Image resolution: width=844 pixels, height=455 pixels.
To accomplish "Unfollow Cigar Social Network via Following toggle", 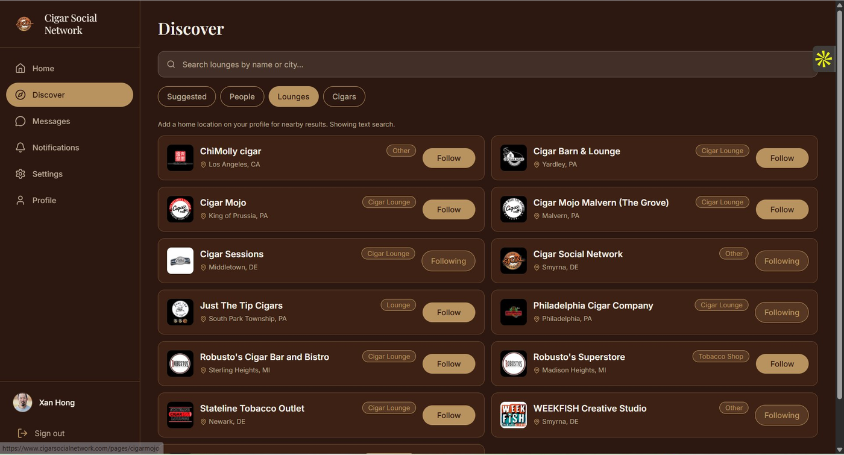I will click(782, 261).
